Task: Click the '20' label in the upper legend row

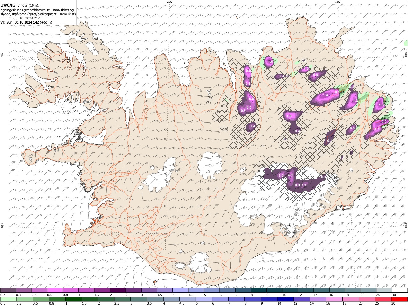Action: [x=362, y=295]
